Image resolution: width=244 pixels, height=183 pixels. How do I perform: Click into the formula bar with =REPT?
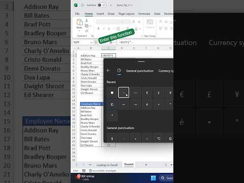point(146,42)
